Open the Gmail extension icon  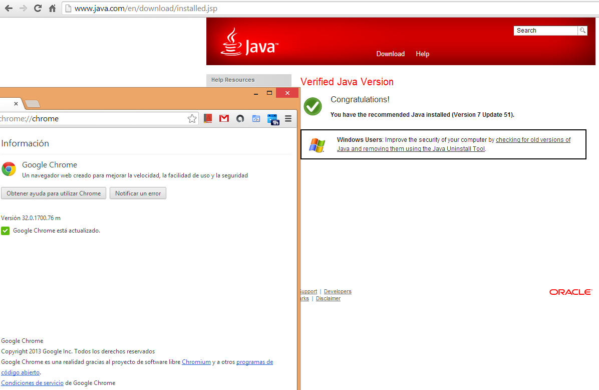click(x=224, y=118)
